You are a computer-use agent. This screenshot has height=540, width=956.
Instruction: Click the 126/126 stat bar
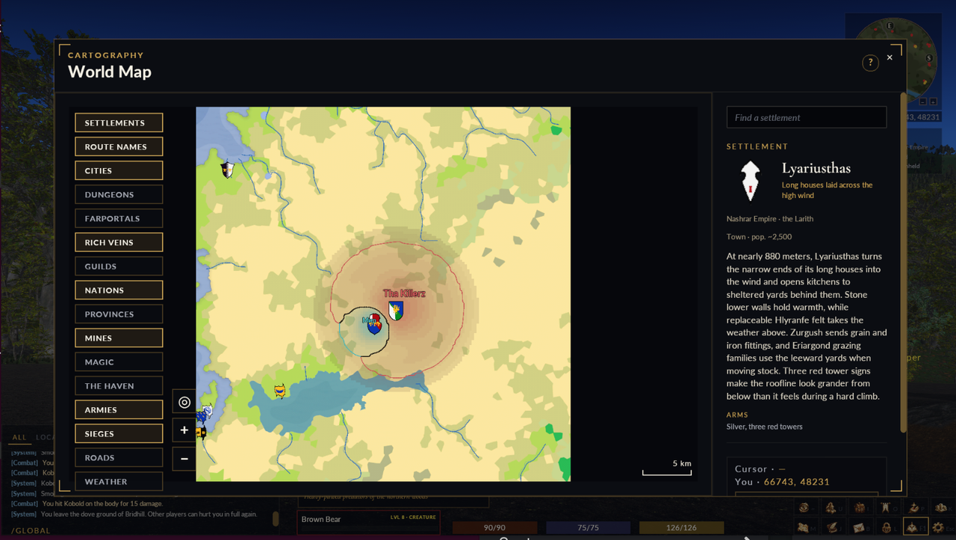681,527
